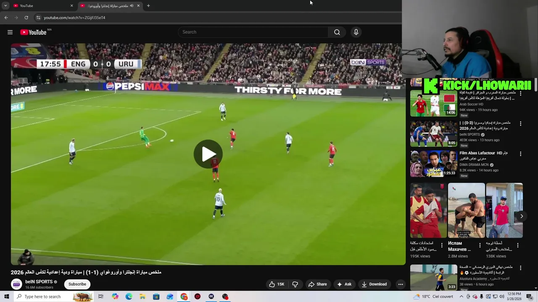The image size is (538, 302).
Task: Open Microsoft Store from the taskbar
Action: point(156,297)
